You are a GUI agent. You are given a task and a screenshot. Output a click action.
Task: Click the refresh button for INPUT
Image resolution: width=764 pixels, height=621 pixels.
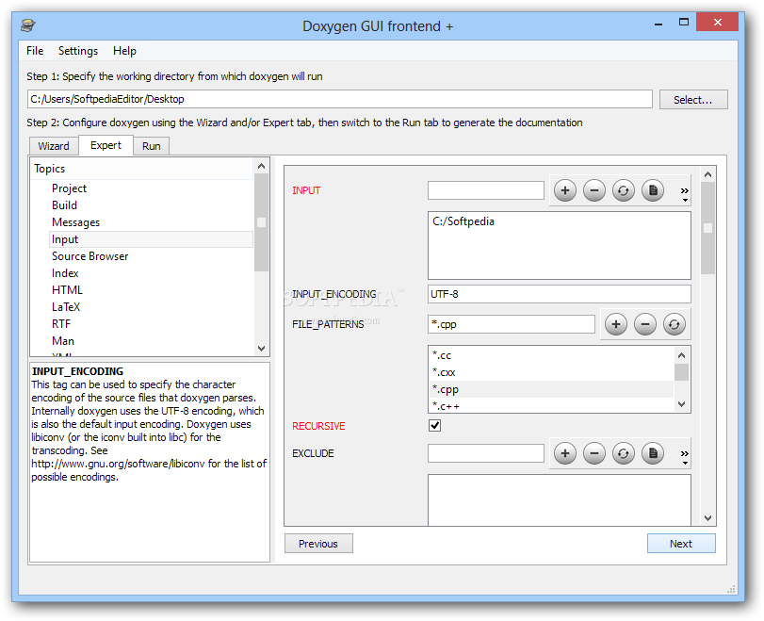tap(624, 190)
